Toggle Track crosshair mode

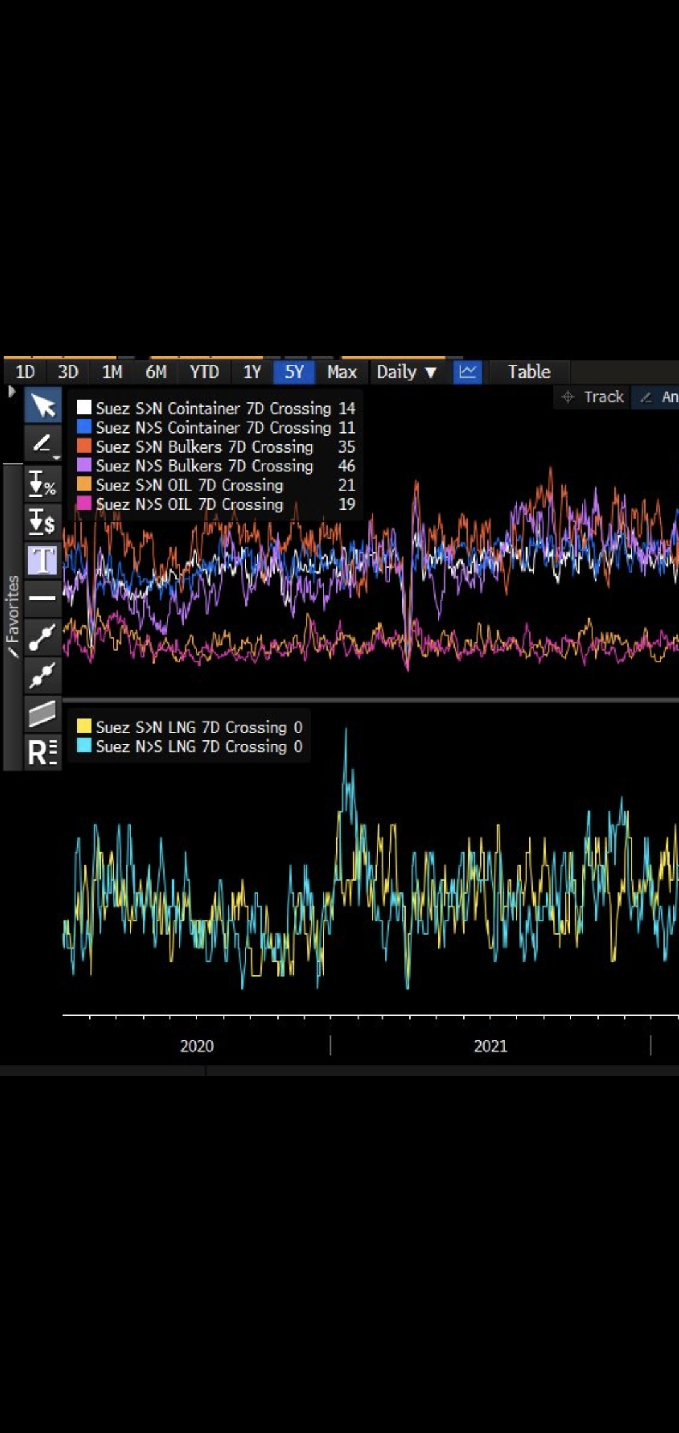click(593, 397)
